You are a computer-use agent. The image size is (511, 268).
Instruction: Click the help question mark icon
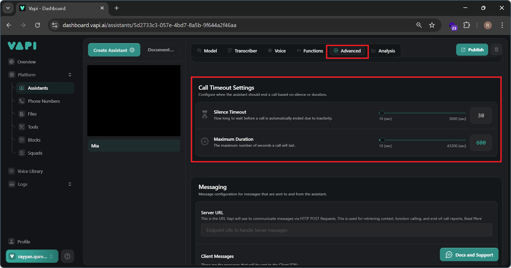pyautogui.click(x=67, y=256)
